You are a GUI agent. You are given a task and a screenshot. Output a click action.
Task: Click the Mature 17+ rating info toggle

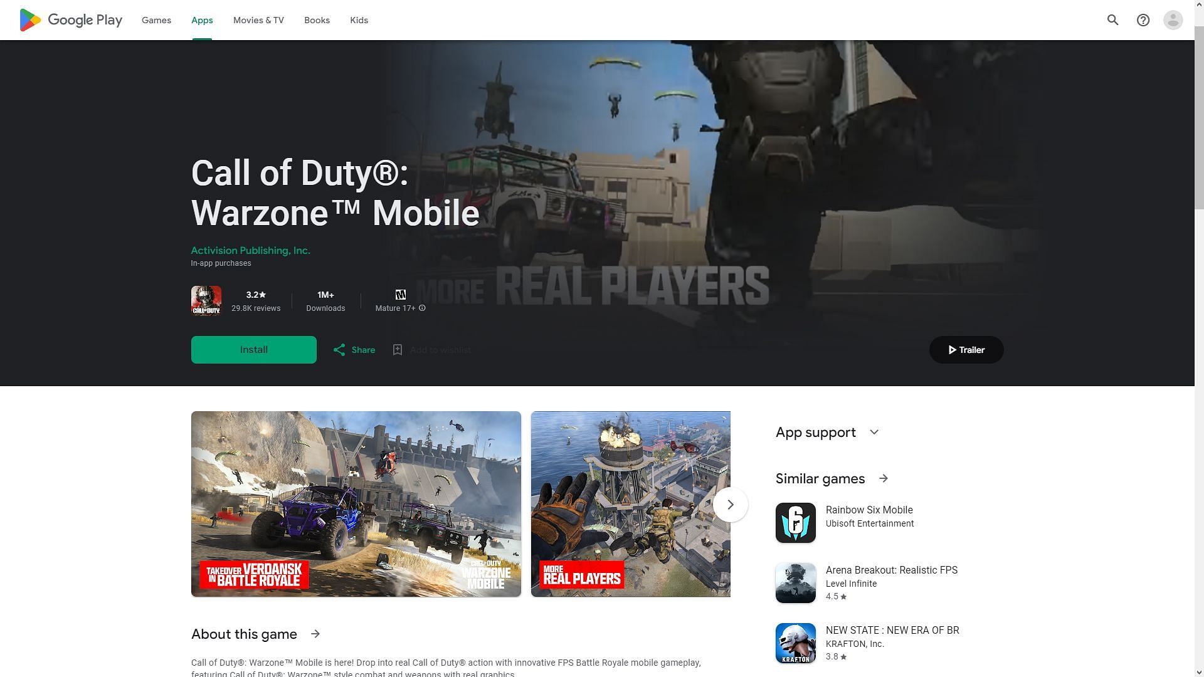point(423,308)
